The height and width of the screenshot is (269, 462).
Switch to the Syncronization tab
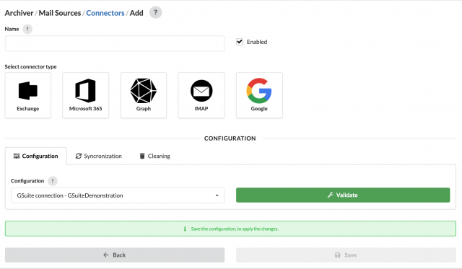point(99,156)
